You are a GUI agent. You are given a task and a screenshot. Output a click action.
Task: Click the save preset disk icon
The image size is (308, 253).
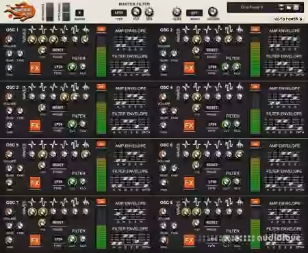[x=296, y=8]
